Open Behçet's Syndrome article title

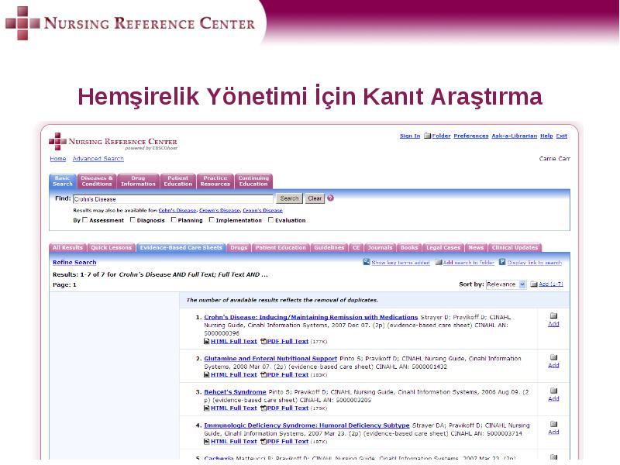[x=235, y=392]
